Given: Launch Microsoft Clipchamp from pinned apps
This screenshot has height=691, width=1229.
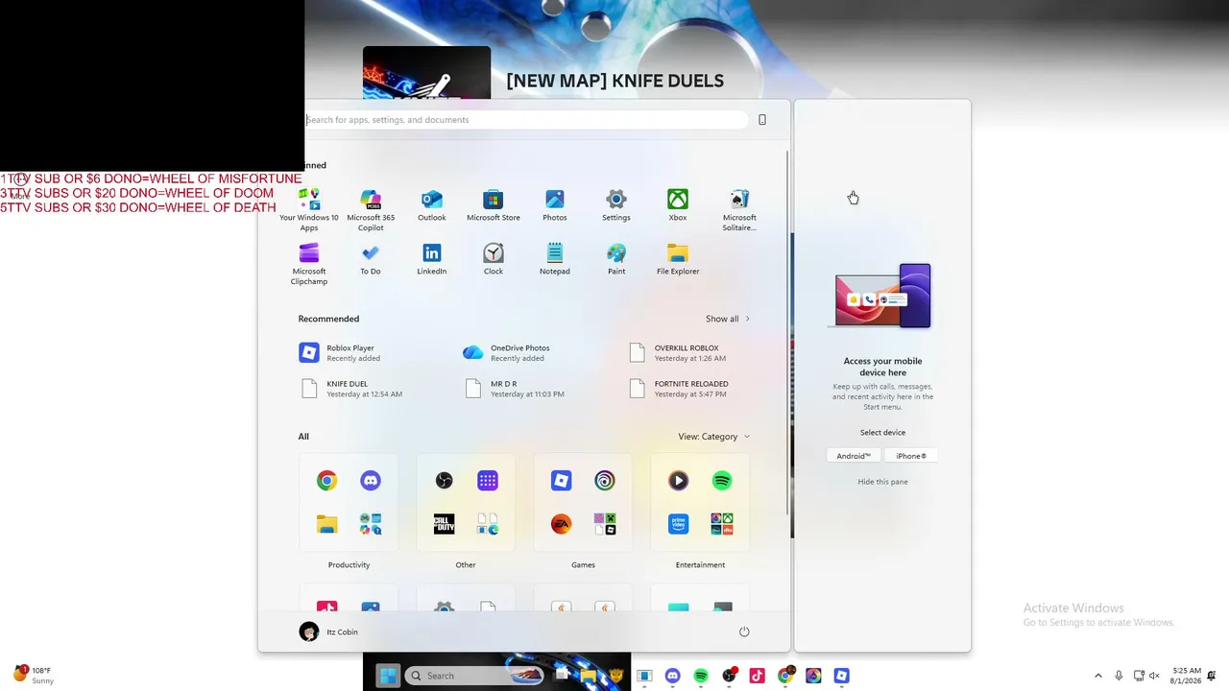Looking at the screenshot, I should pyautogui.click(x=309, y=263).
